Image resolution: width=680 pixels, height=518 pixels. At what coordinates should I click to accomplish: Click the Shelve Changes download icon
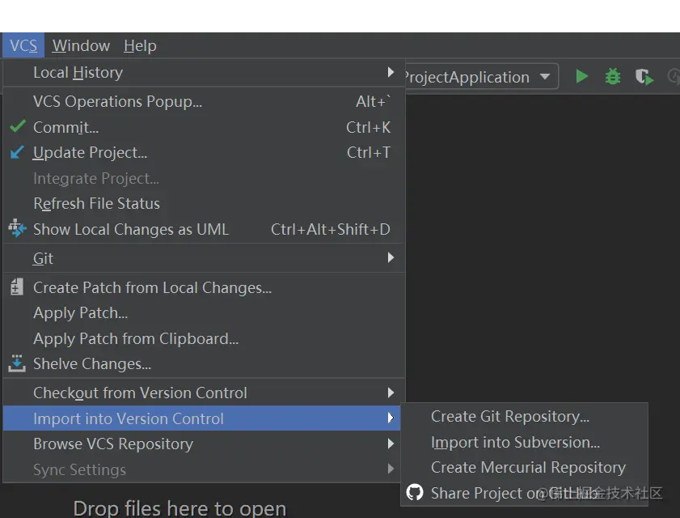pyautogui.click(x=17, y=363)
